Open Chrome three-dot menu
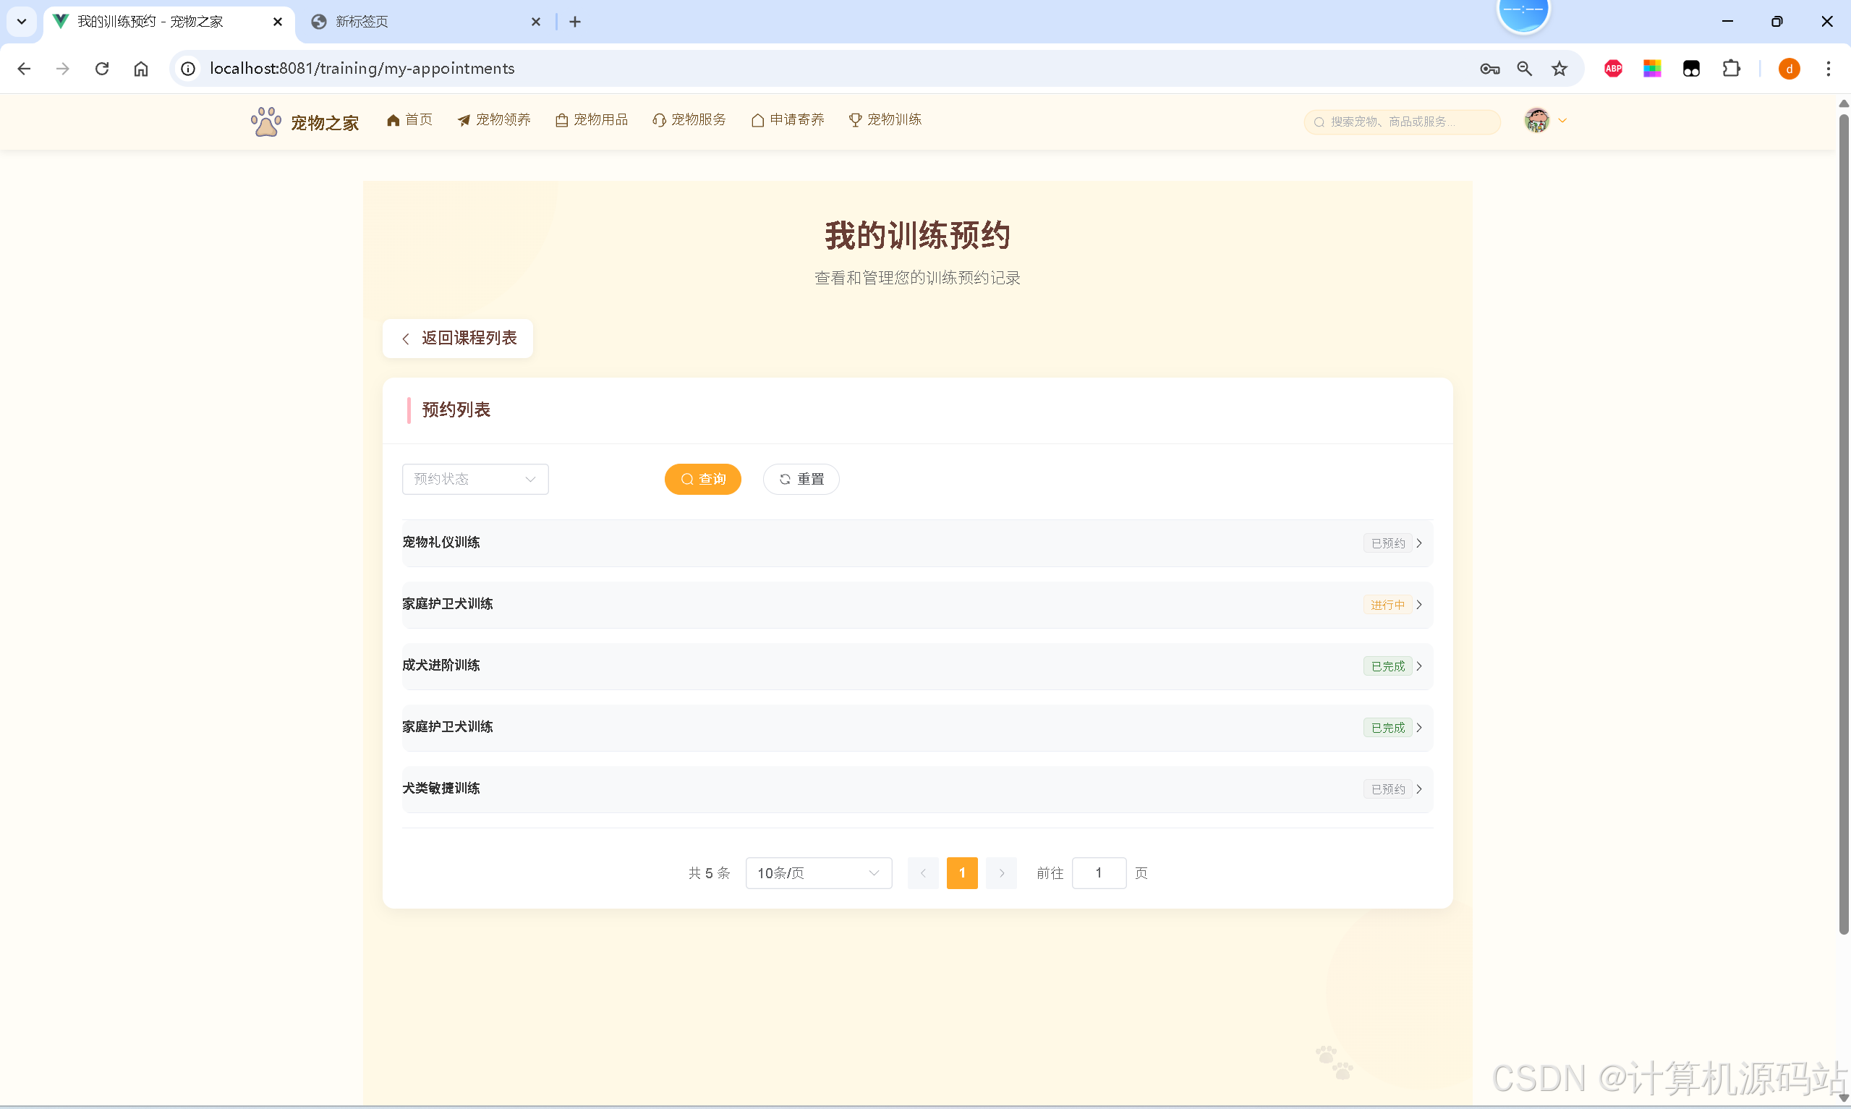 click(1829, 69)
